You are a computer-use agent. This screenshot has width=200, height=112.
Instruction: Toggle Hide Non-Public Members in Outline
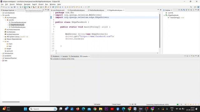point(189,10)
